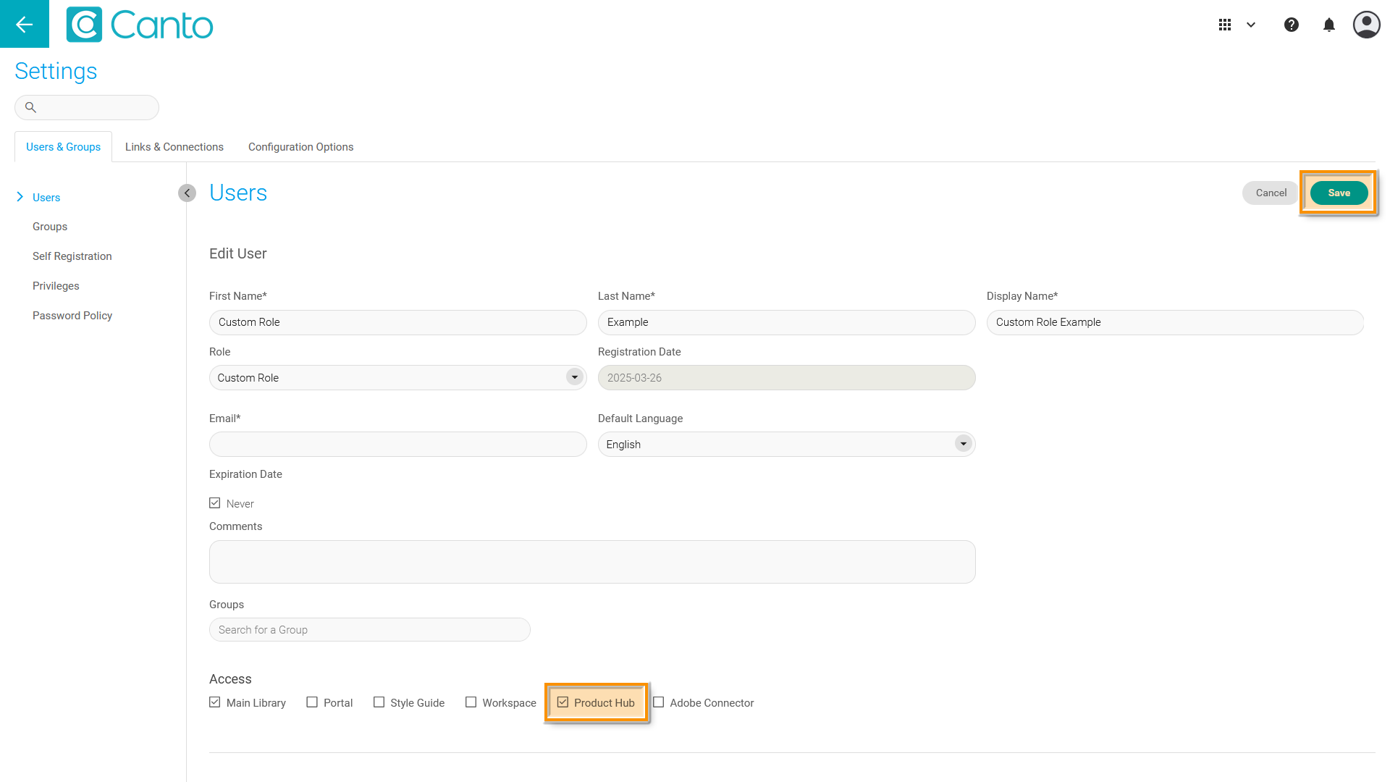Enable Style Guide access checkbox
This screenshot has height=782, width=1390.
(x=379, y=702)
